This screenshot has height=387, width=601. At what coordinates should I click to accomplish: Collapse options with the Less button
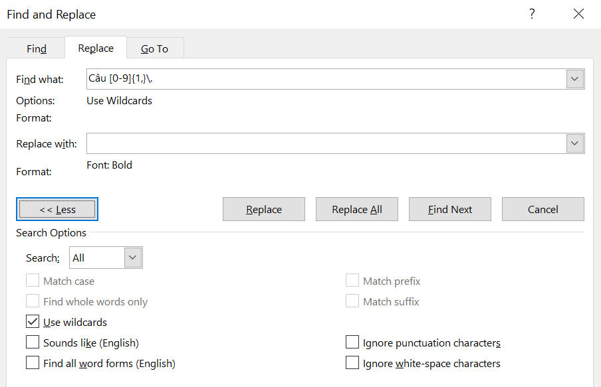[57, 209]
